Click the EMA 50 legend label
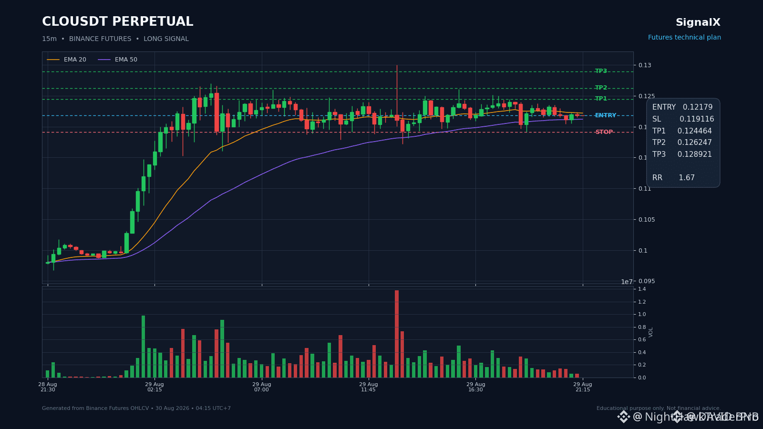The width and height of the screenshot is (763, 429). tap(126, 60)
